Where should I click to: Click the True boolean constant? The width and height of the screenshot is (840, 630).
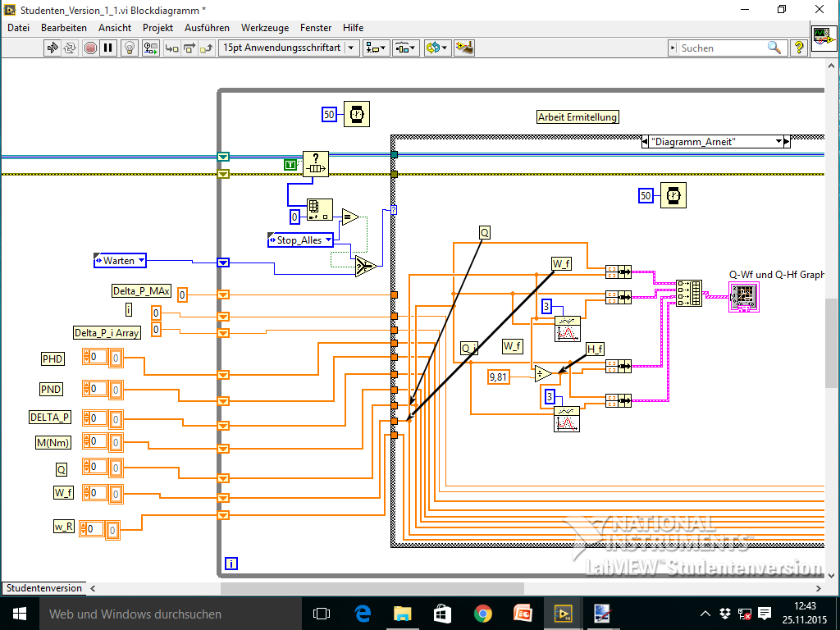(x=290, y=165)
